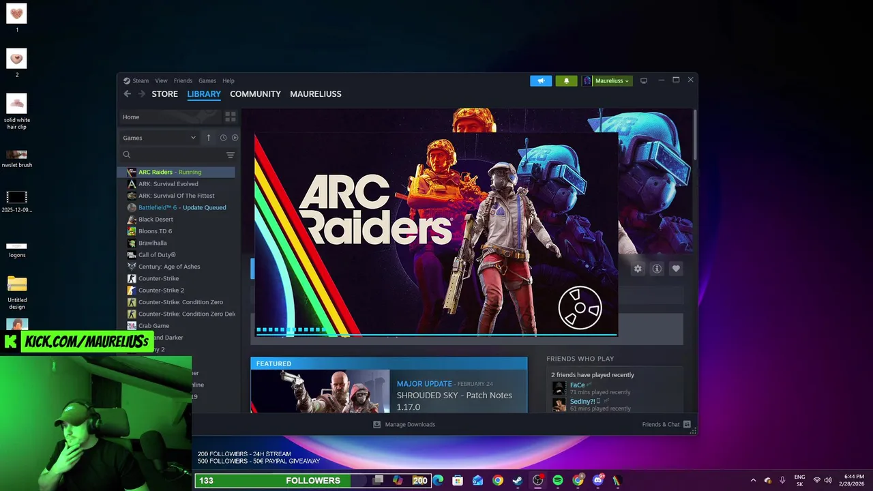873x491 pixels.
Task: Open the featured update thumbnail image
Action: [320, 391]
